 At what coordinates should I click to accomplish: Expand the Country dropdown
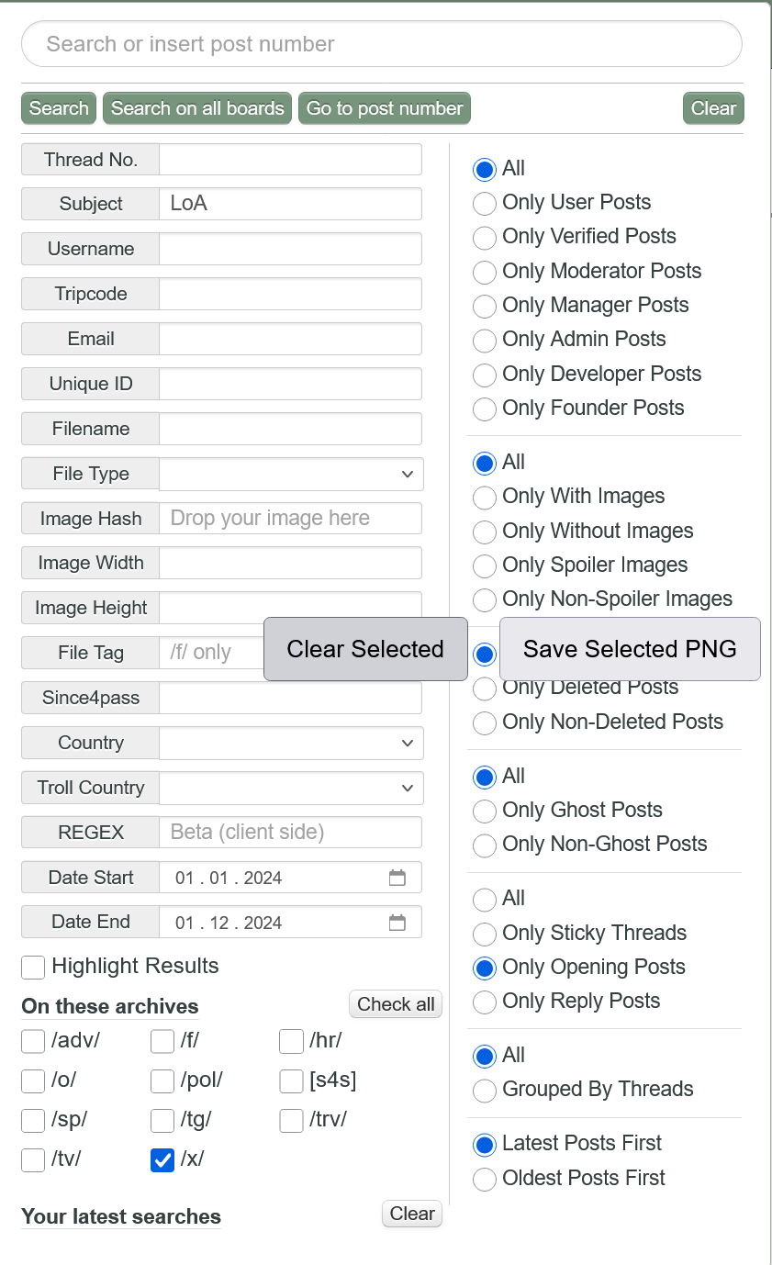tap(291, 743)
